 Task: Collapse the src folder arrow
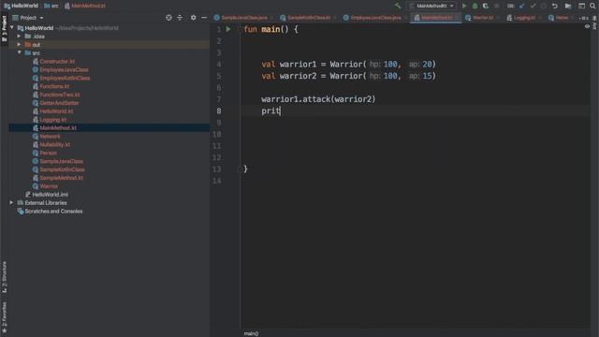[19, 52]
